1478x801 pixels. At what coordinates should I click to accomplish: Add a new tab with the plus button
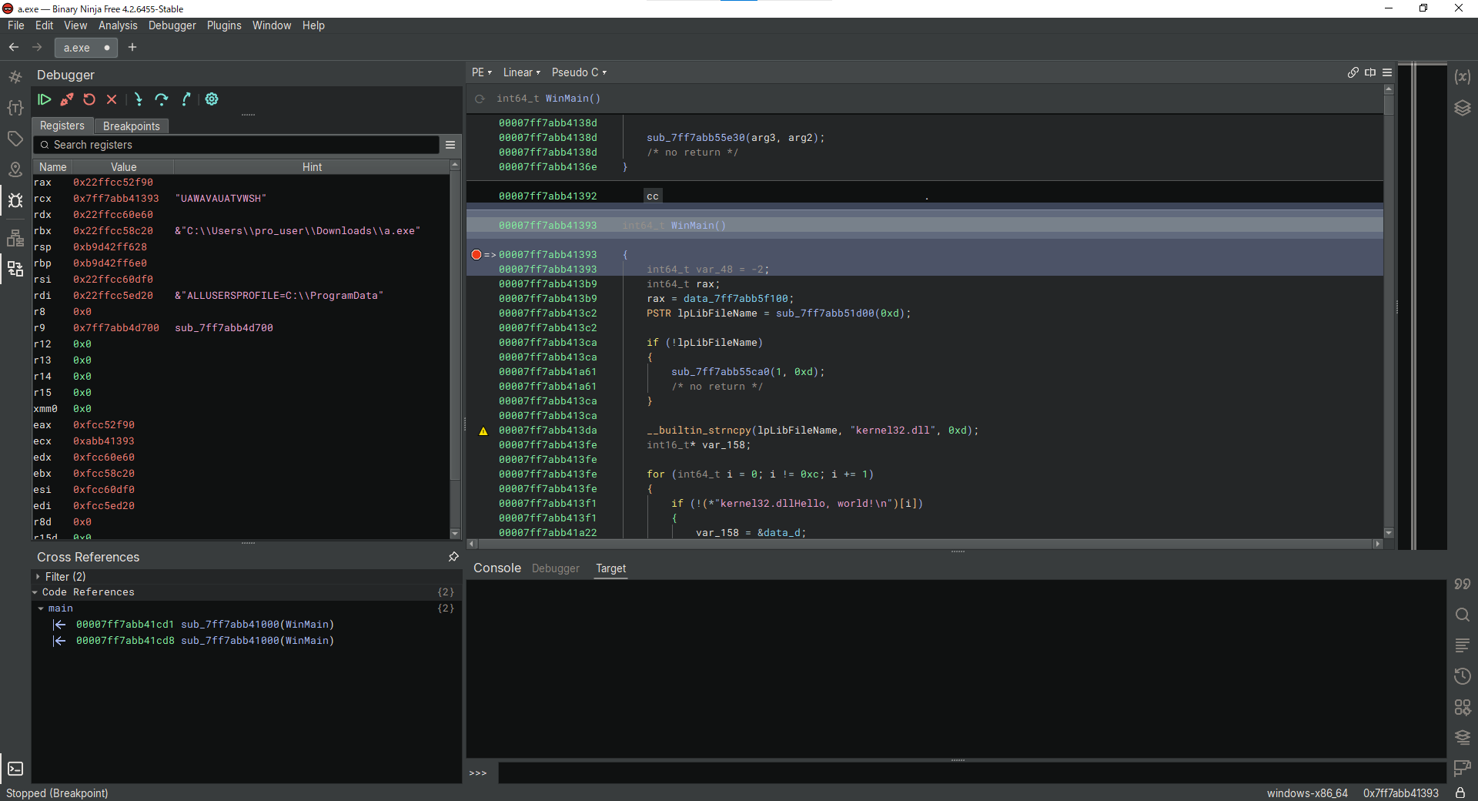tap(132, 48)
